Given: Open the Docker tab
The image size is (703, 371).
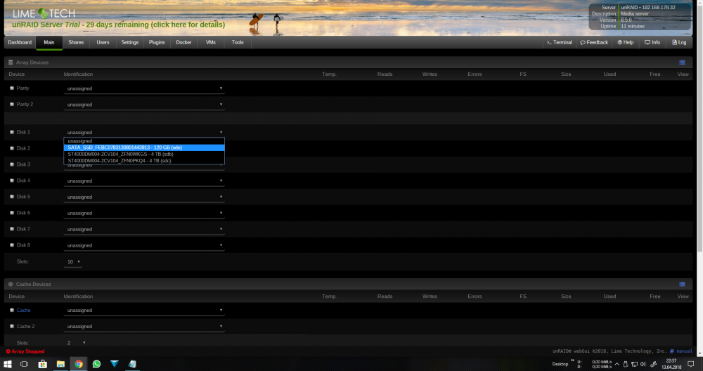Looking at the screenshot, I should 183,43.
